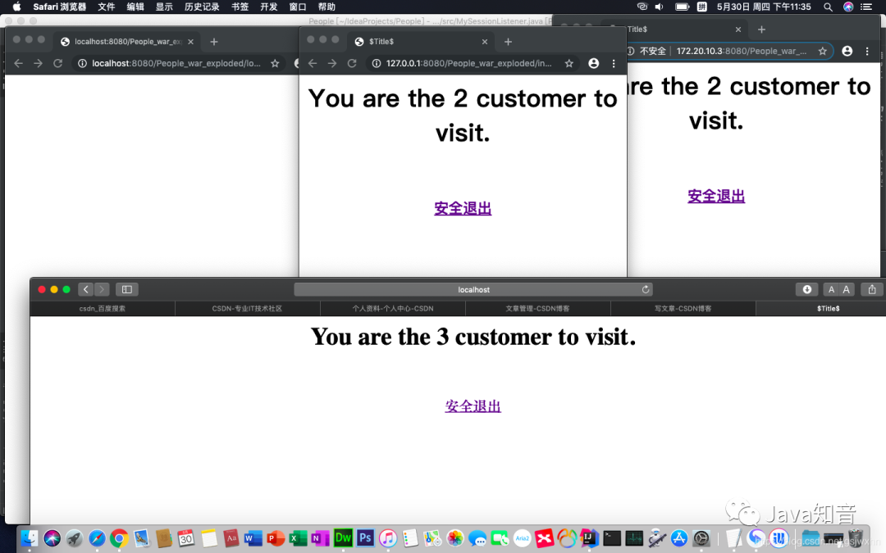Open the 历史记录 menu

tap(202, 7)
